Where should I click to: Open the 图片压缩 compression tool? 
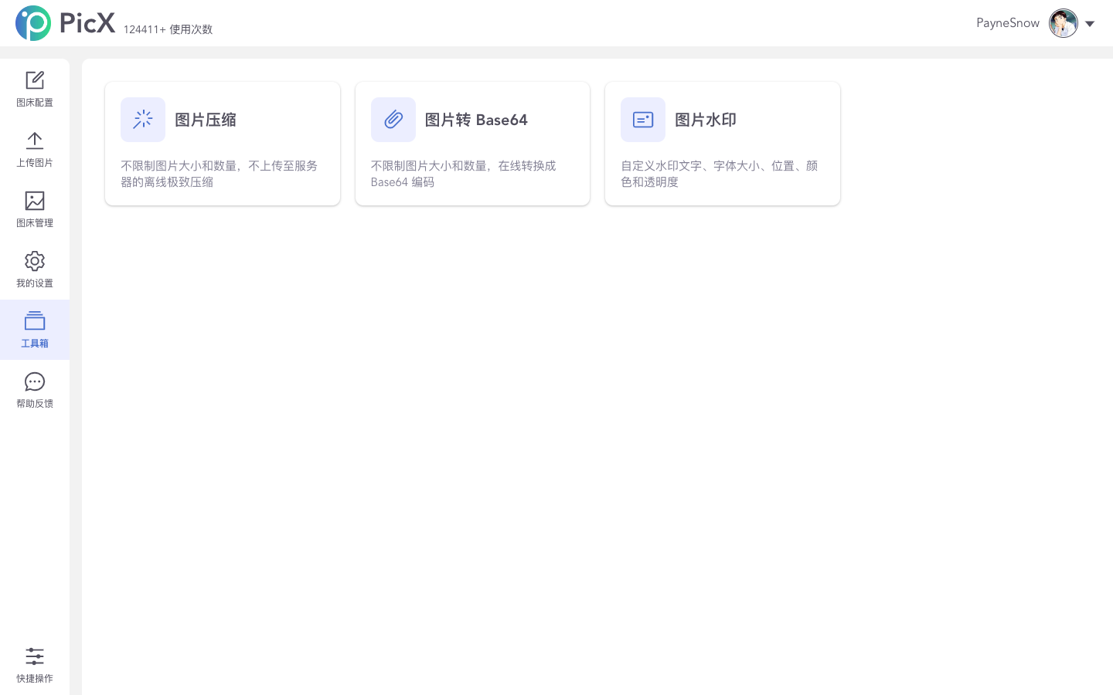[223, 143]
